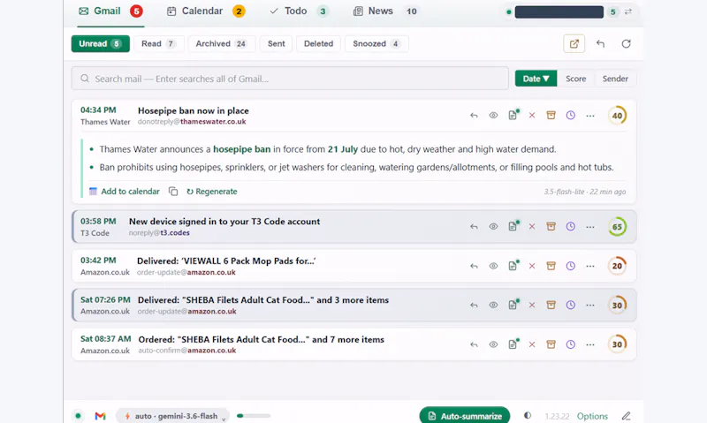Archive the T3 Code email

click(x=551, y=227)
